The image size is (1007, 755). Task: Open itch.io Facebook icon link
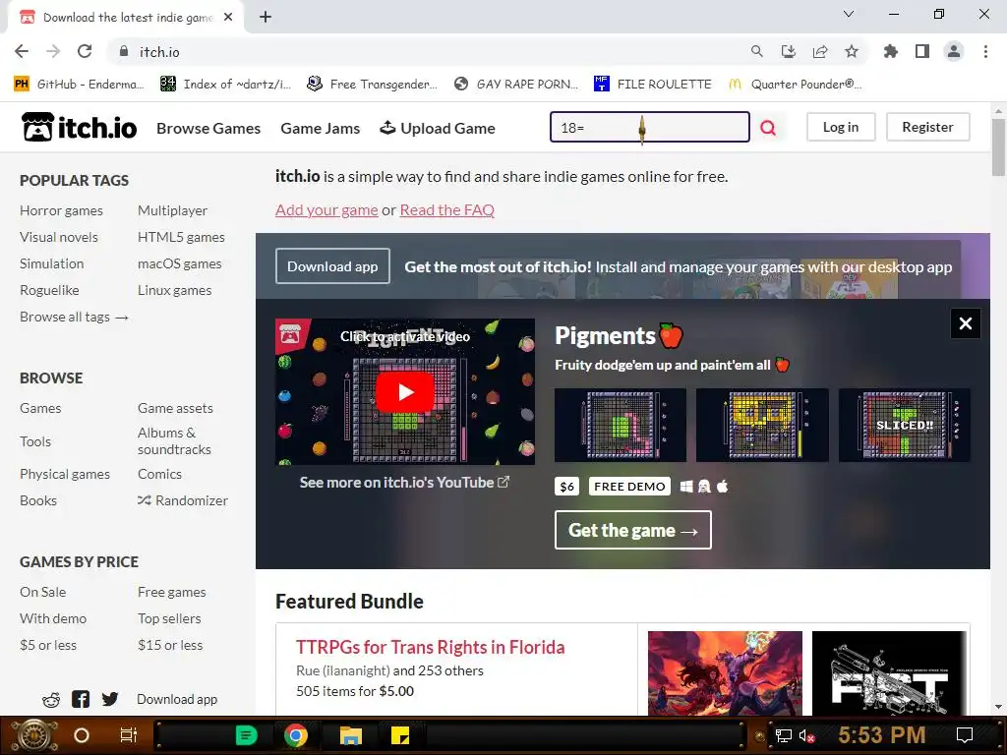click(x=81, y=699)
